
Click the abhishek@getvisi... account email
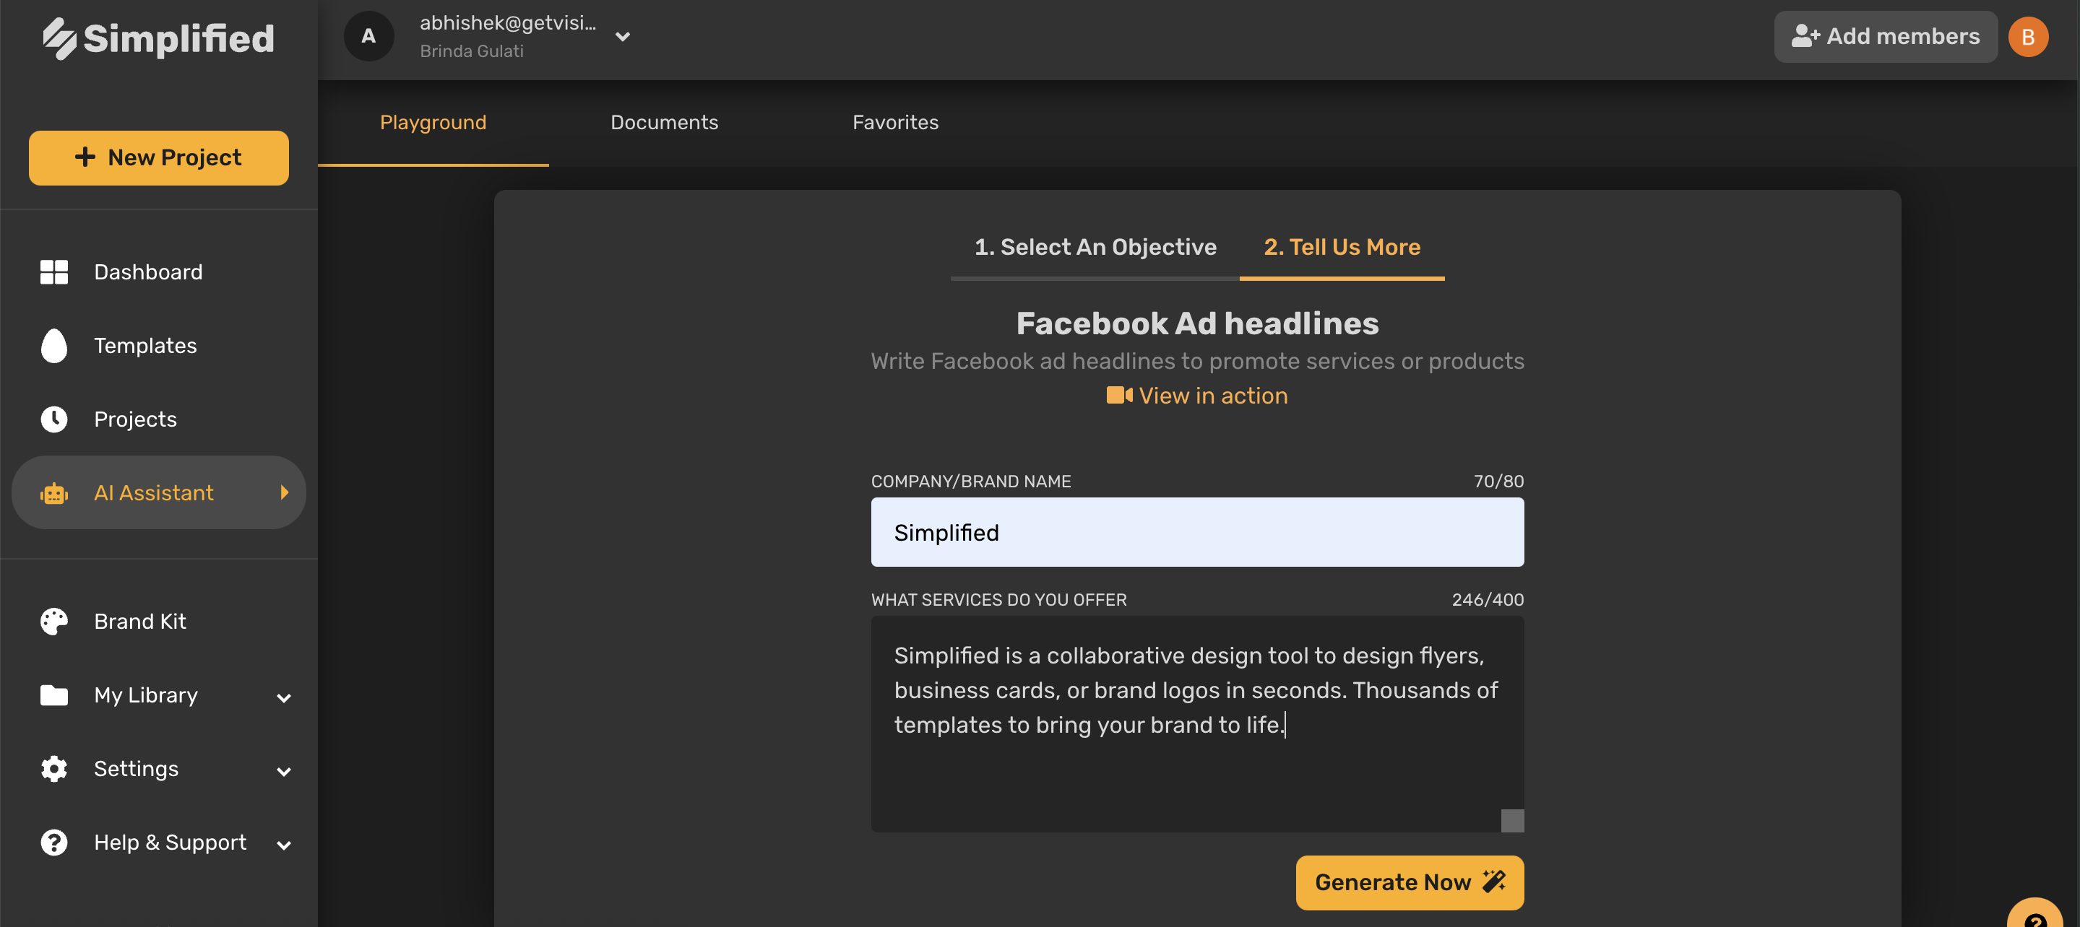click(x=508, y=22)
